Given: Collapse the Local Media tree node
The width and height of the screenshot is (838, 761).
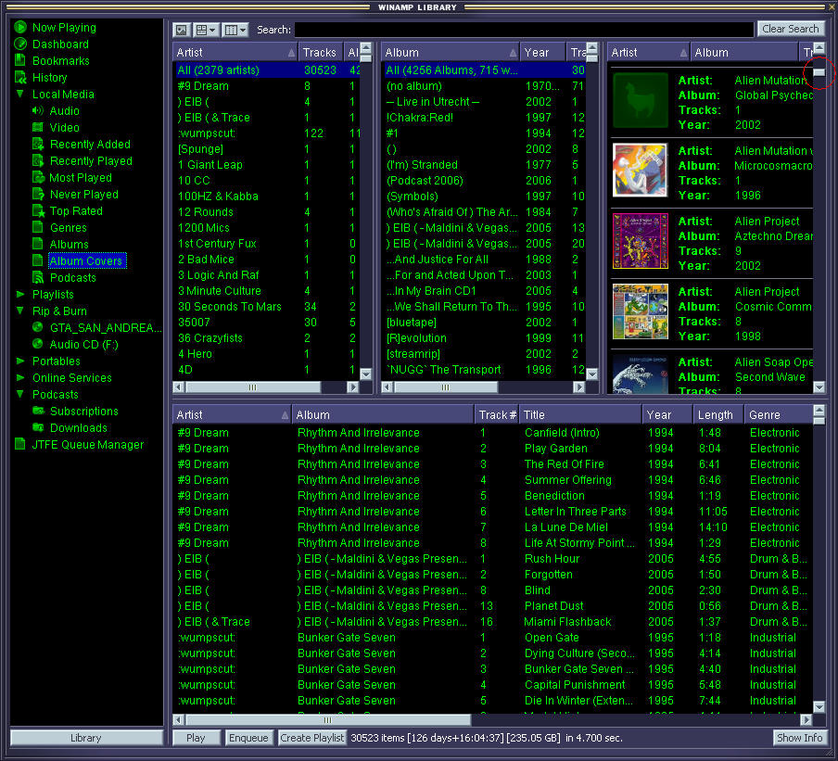Looking at the screenshot, I should click(20, 94).
